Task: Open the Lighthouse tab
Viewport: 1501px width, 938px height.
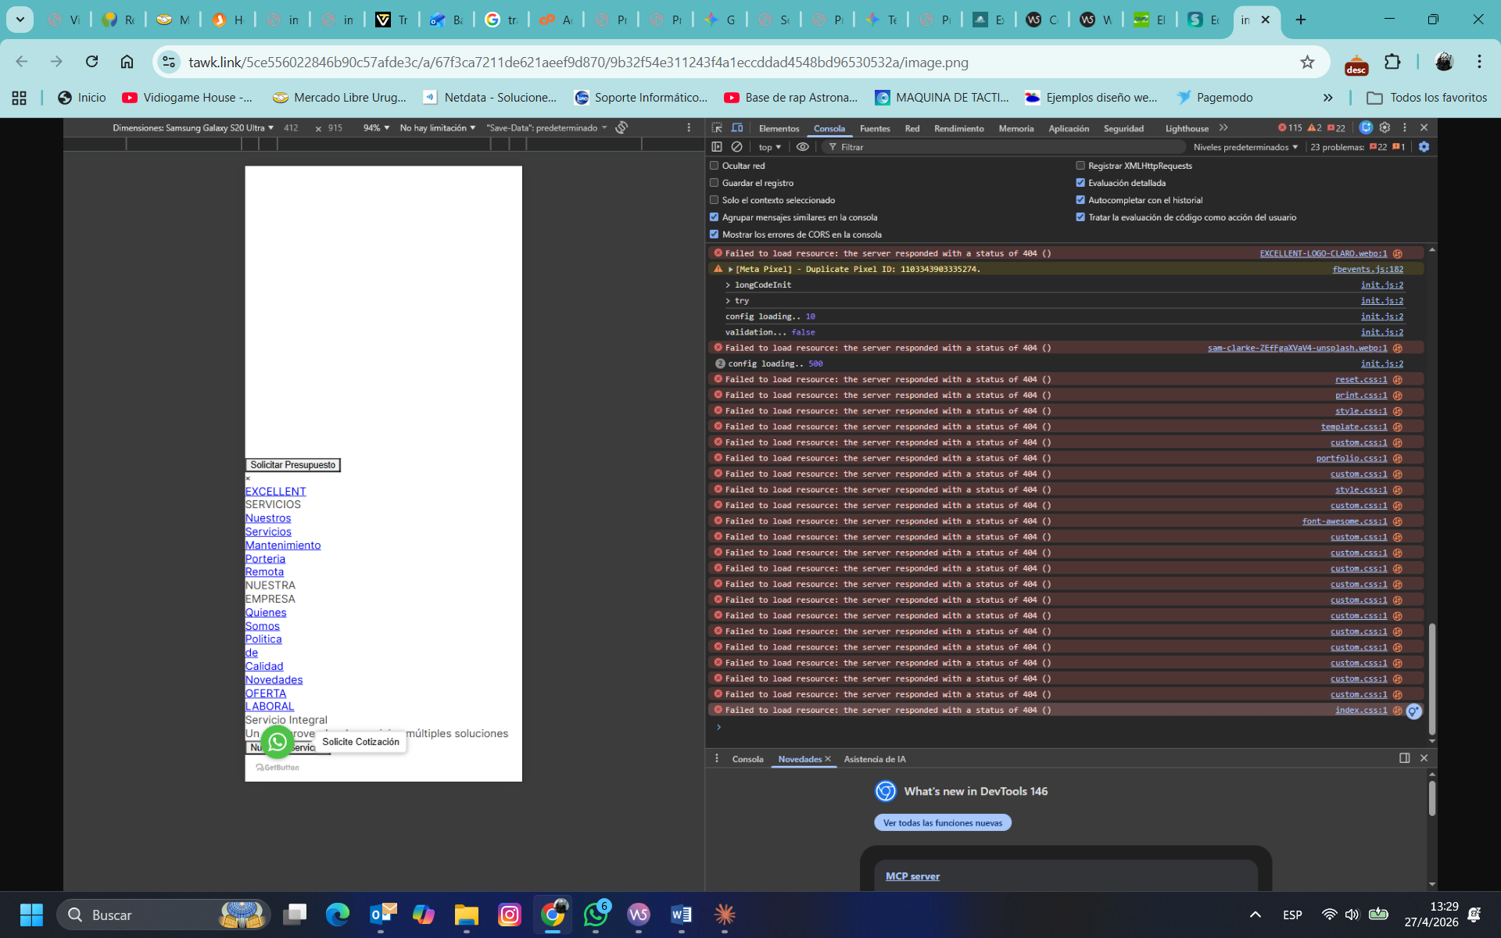Action: pyautogui.click(x=1186, y=128)
